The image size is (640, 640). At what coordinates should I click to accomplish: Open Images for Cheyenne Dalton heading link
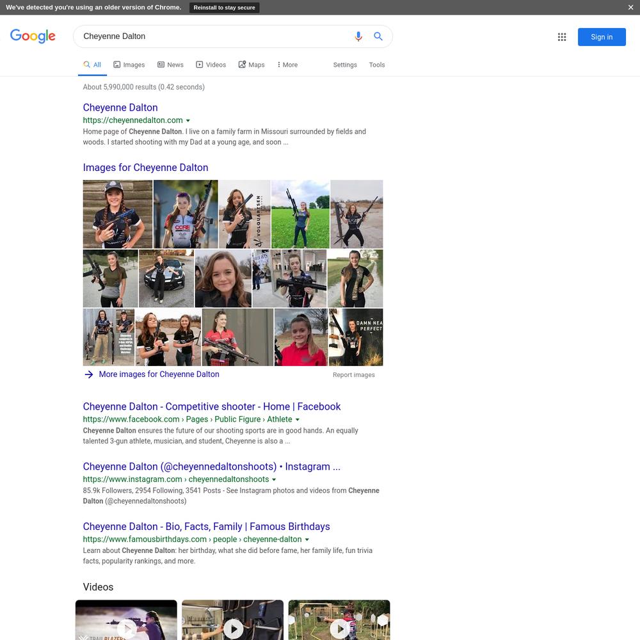click(145, 167)
